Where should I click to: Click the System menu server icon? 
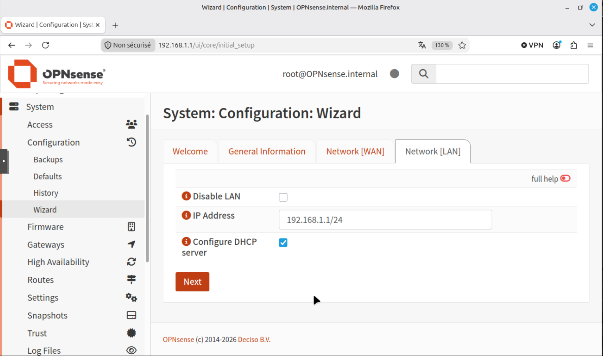pyautogui.click(x=14, y=107)
